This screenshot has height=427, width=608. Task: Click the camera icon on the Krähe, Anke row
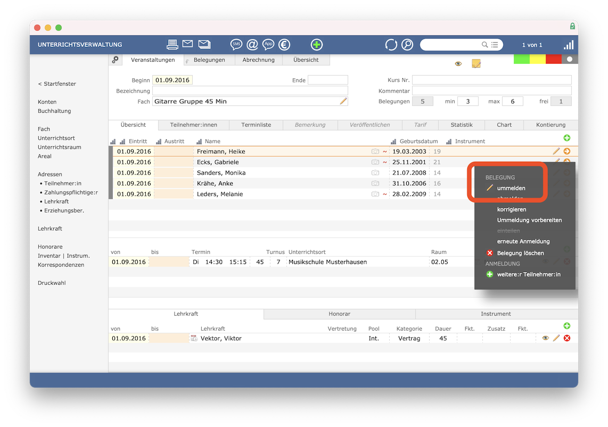[x=375, y=183]
